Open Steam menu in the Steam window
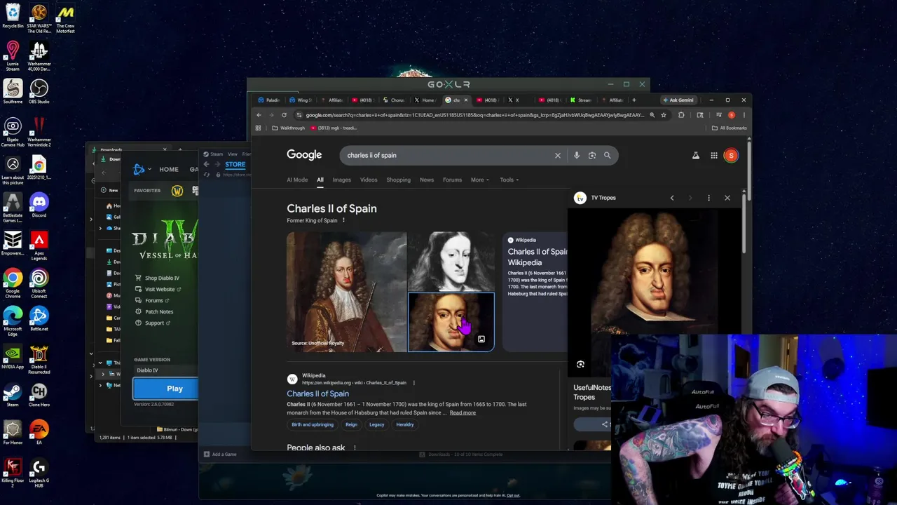The image size is (897, 505). 214,154
